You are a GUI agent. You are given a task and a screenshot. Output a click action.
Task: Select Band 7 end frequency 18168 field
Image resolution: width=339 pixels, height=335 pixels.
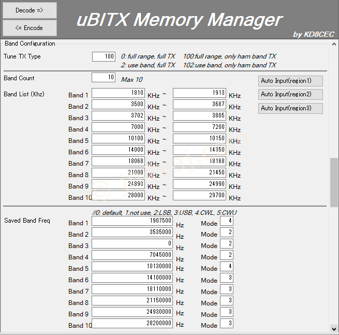coord(200,162)
